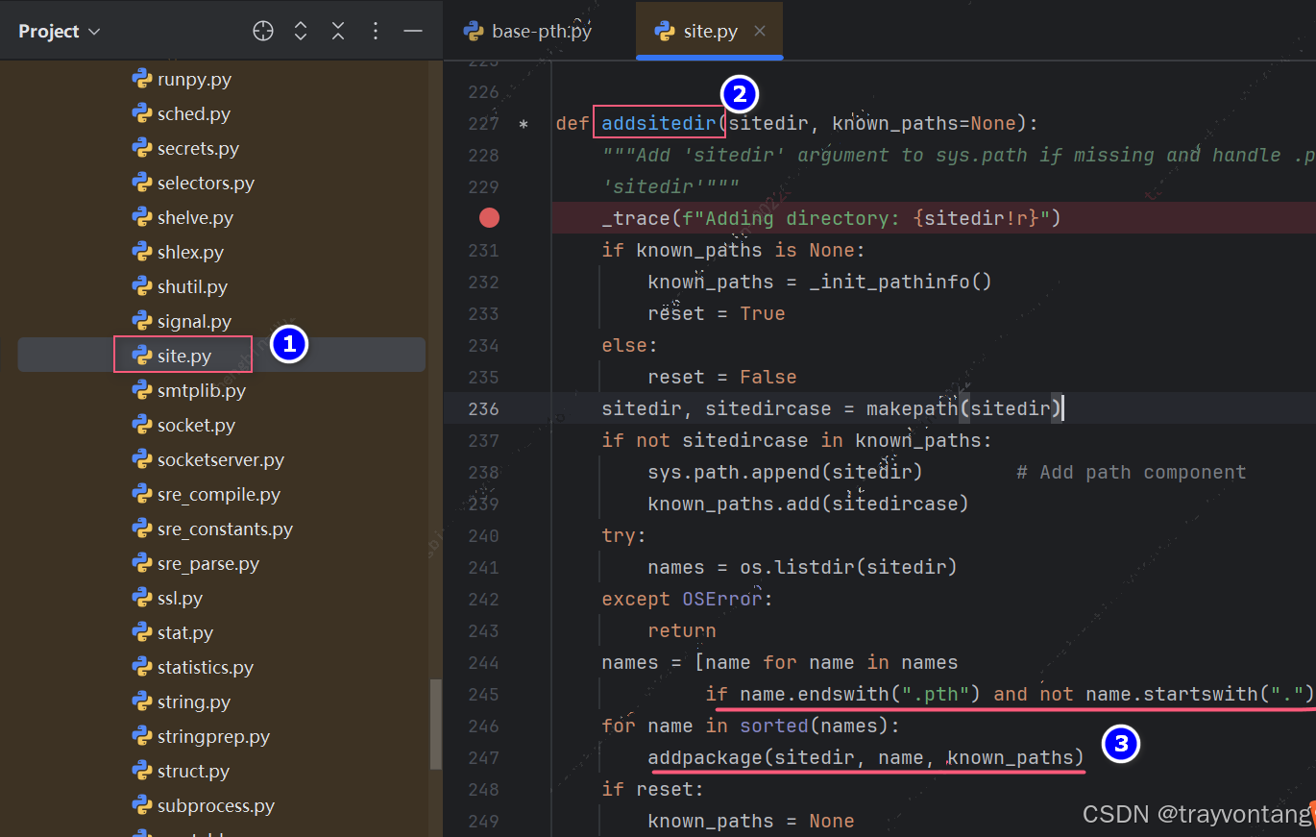This screenshot has height=837, width=1316.
Task: Open stringprep.py in the project tree
Action: pos(201,737)
